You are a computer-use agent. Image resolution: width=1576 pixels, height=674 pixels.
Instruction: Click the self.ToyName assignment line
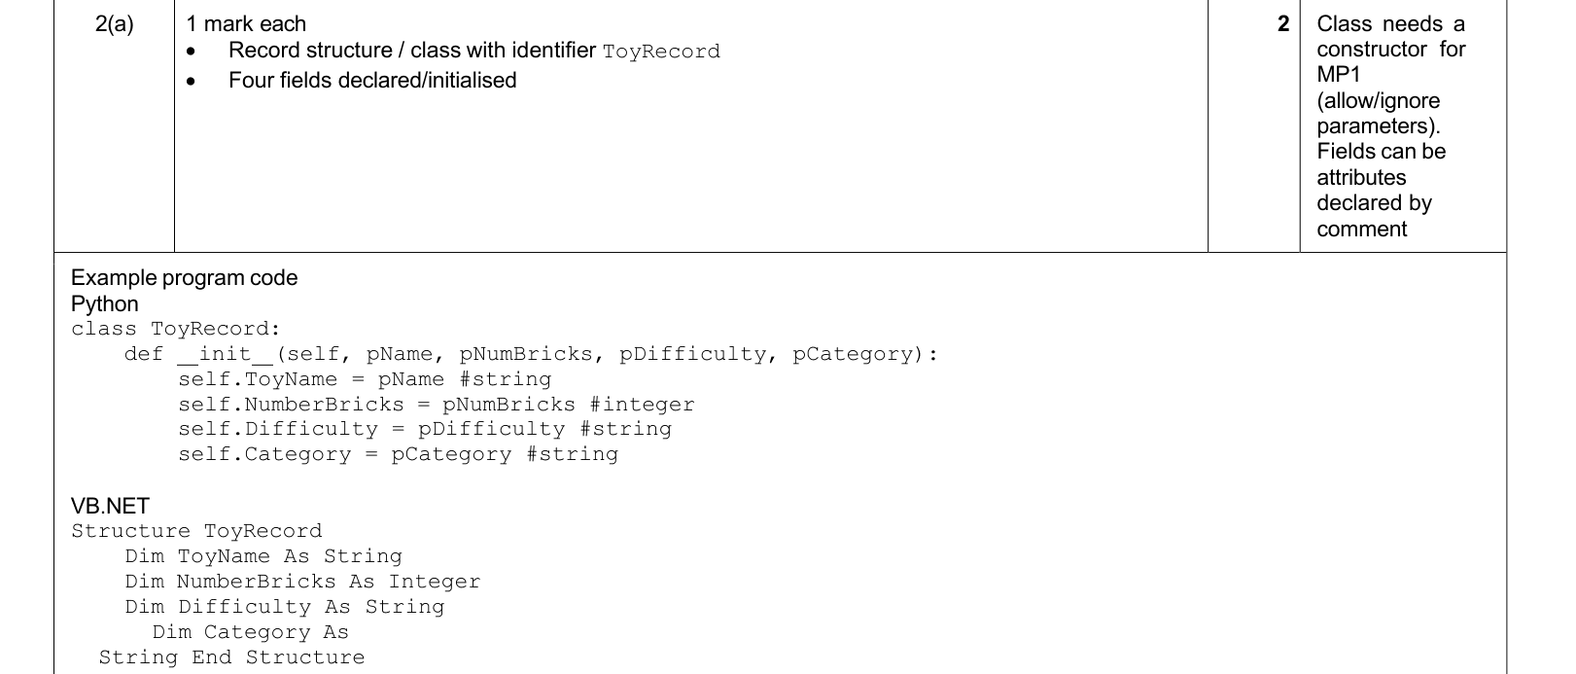pyautogui.click(x=365, y=379)
